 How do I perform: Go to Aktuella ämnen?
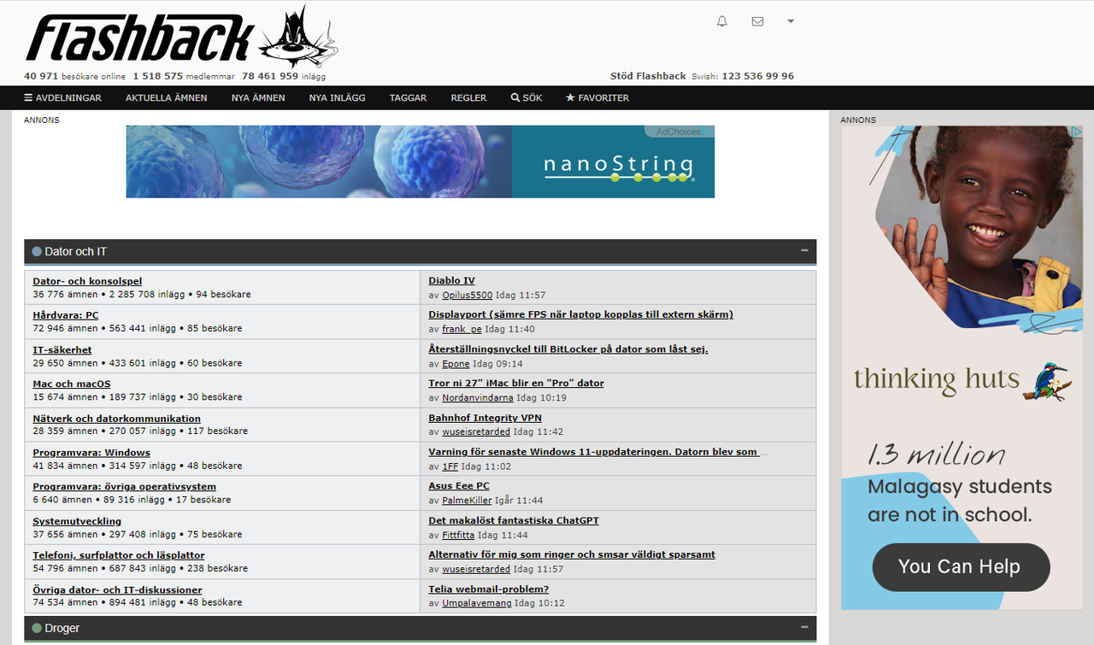(167, 98)
